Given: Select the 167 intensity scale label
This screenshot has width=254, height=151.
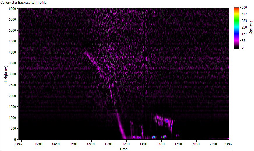Looking at the screenshot, I should (244, 34).
